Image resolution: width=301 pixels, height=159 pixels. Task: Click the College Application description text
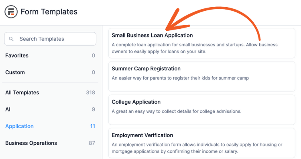pos(177,111)
